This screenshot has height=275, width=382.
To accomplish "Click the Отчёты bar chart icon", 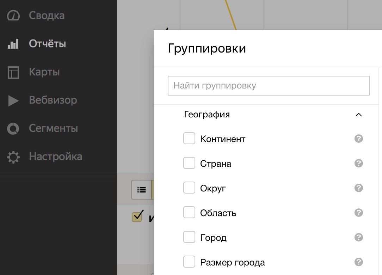I will (x=13, y=44).
